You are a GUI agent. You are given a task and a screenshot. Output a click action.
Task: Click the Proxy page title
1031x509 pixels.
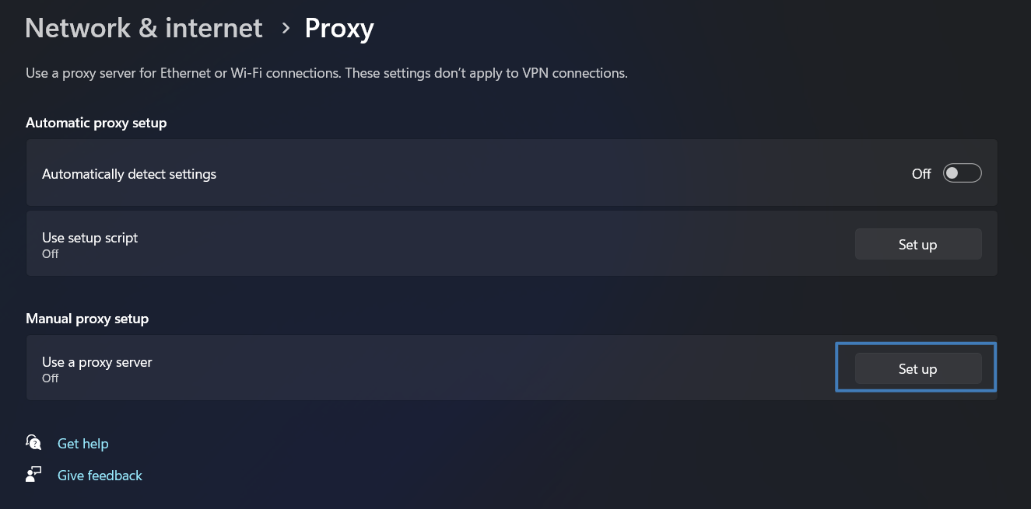point(339,29)
